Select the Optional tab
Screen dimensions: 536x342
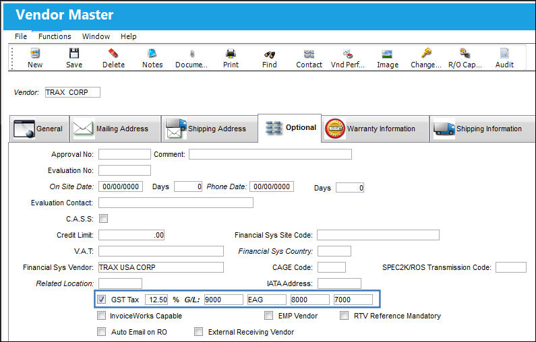[289, 128]
